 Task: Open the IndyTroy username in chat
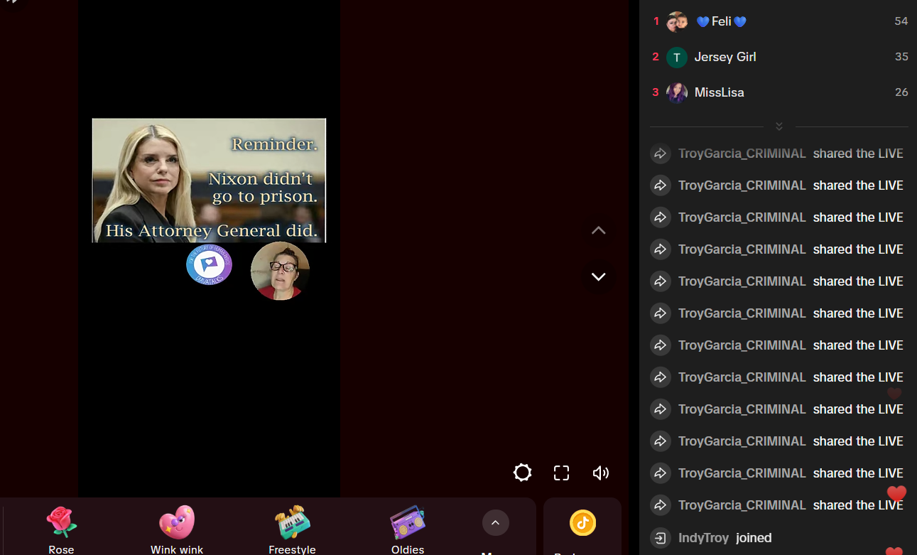pyautogui.click(x=704, y=538)
